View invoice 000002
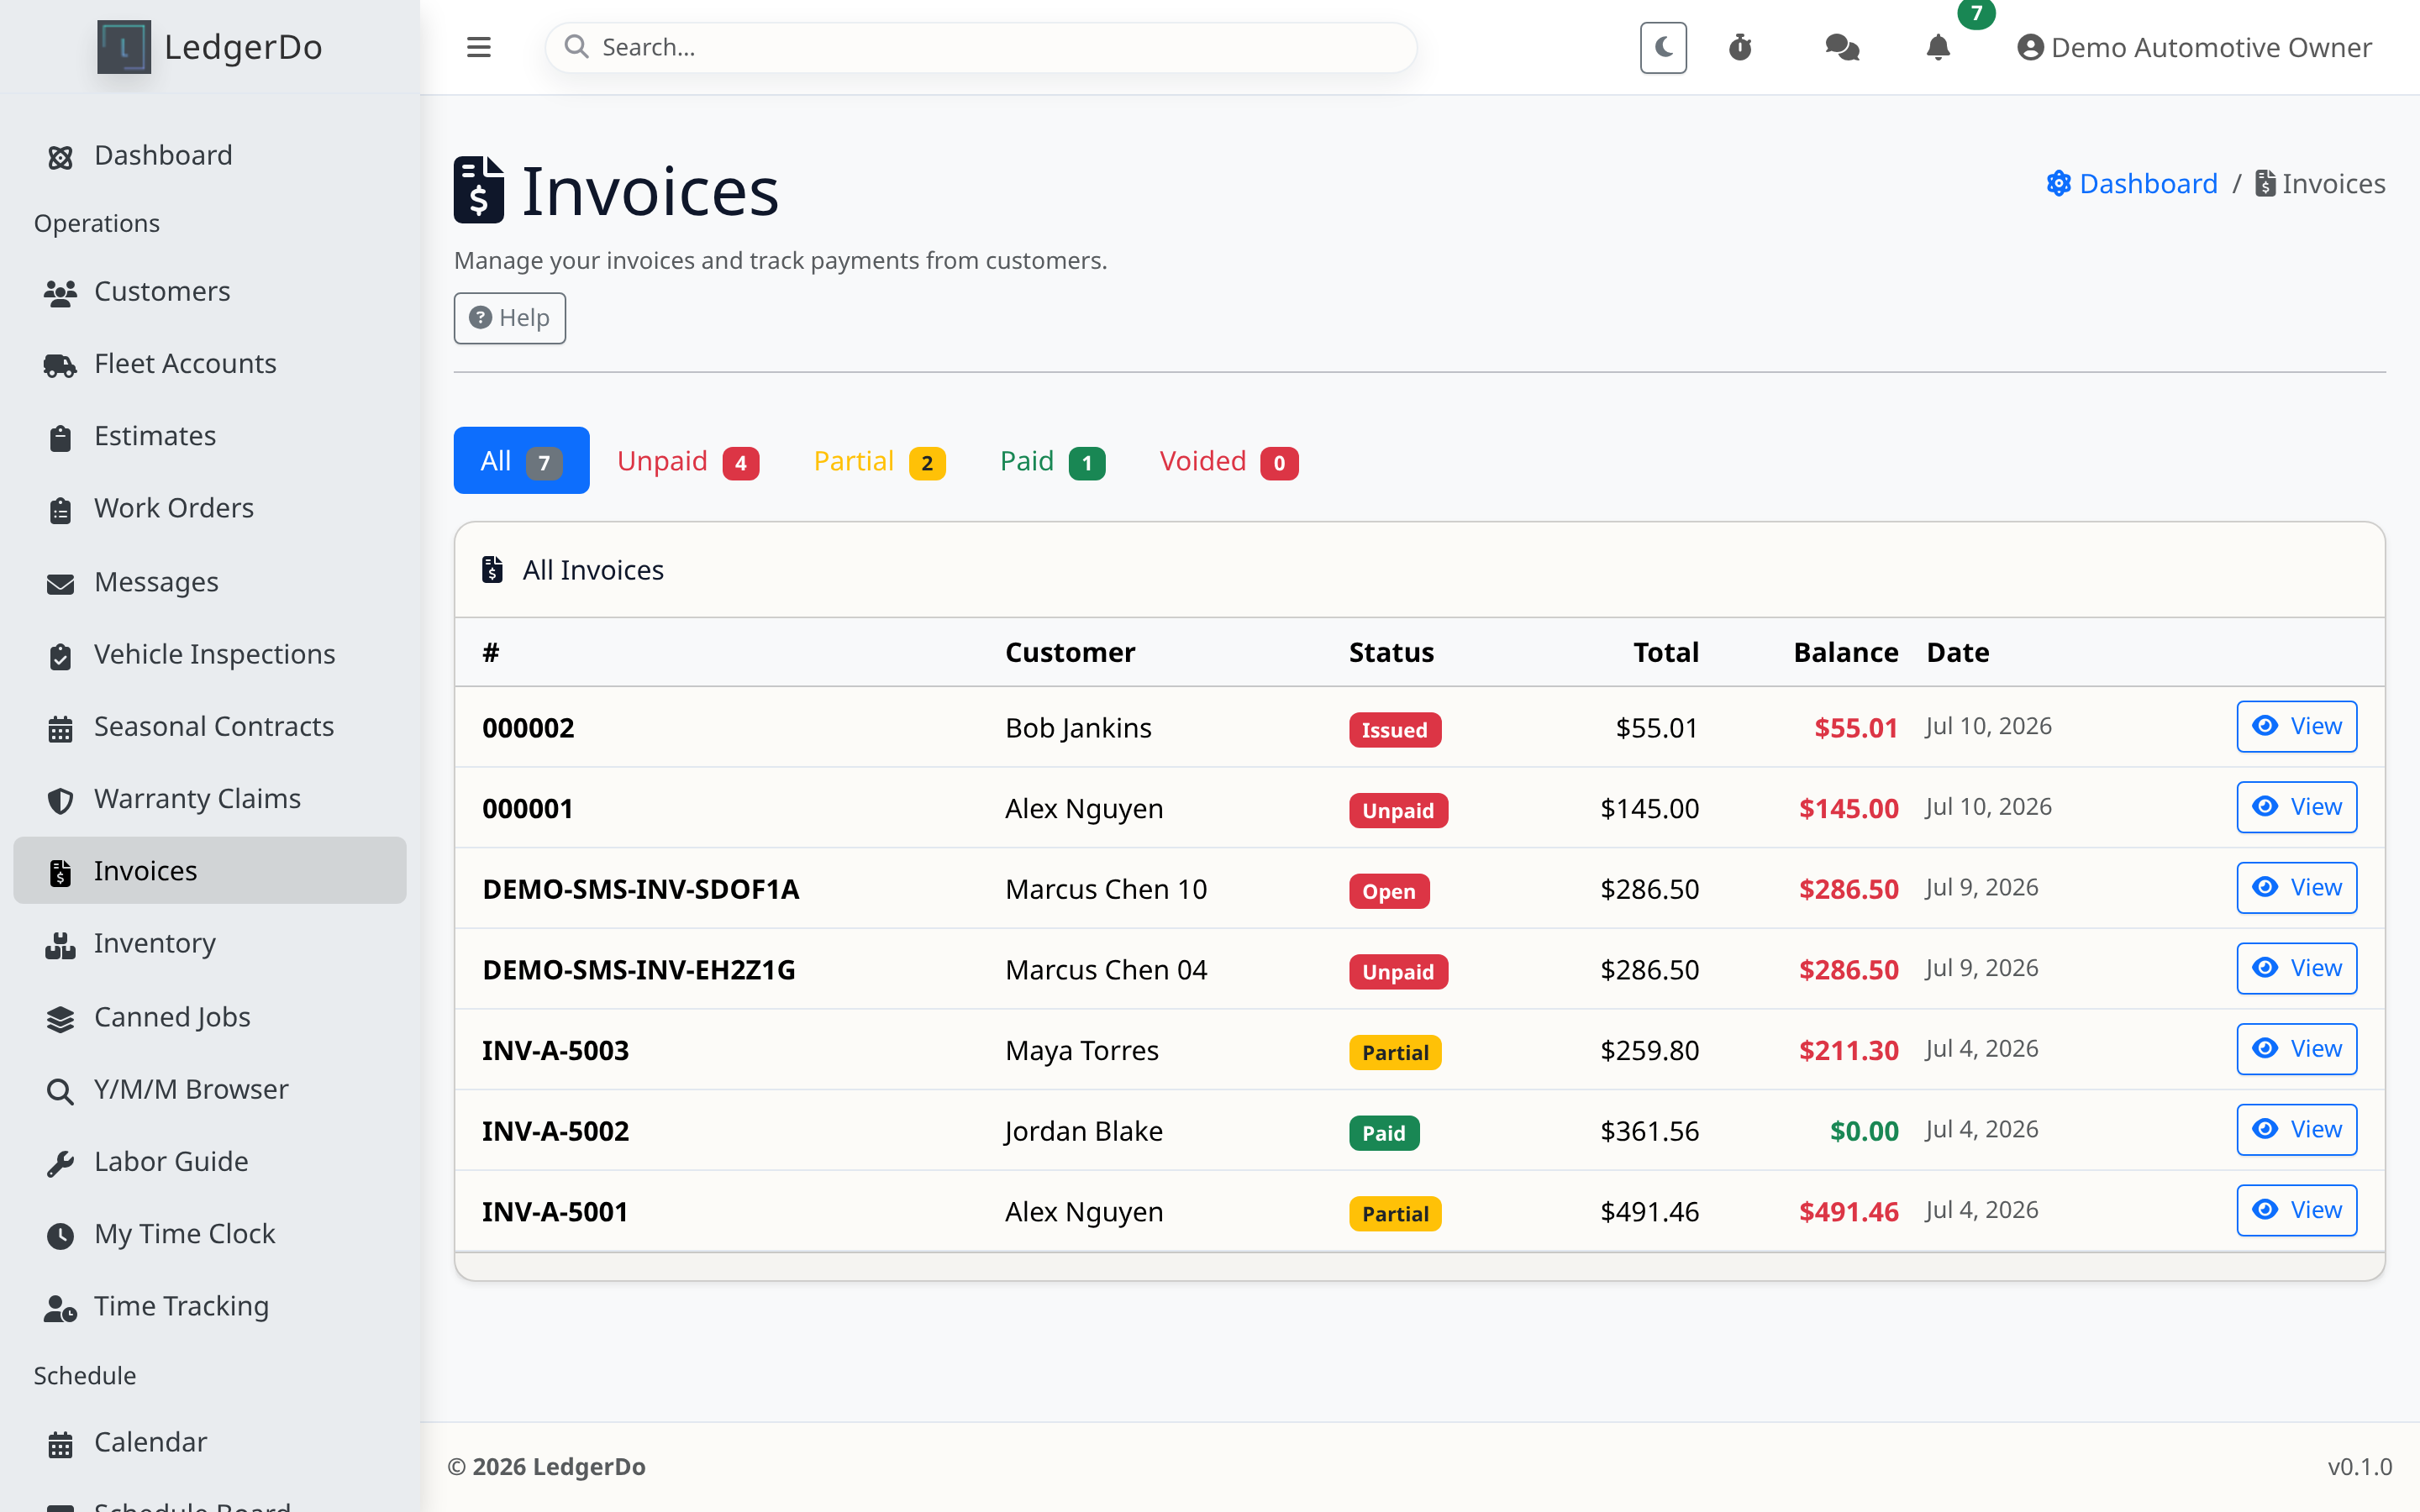 (x=2296, y=726)
